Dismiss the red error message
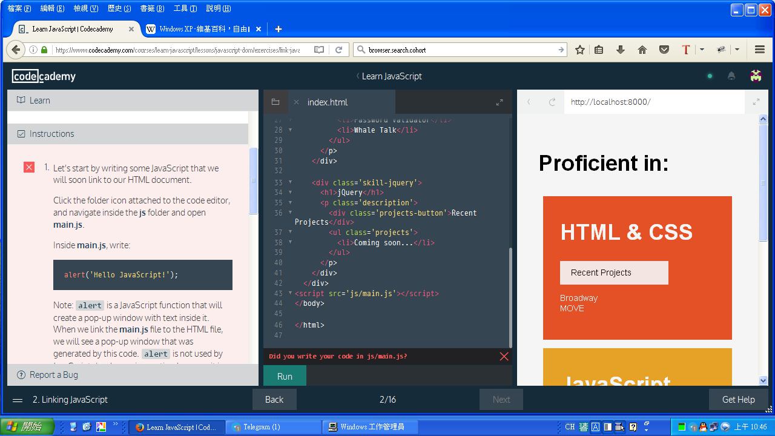Image resolution: width=775 pixels, height=436 pixels. 504,356
